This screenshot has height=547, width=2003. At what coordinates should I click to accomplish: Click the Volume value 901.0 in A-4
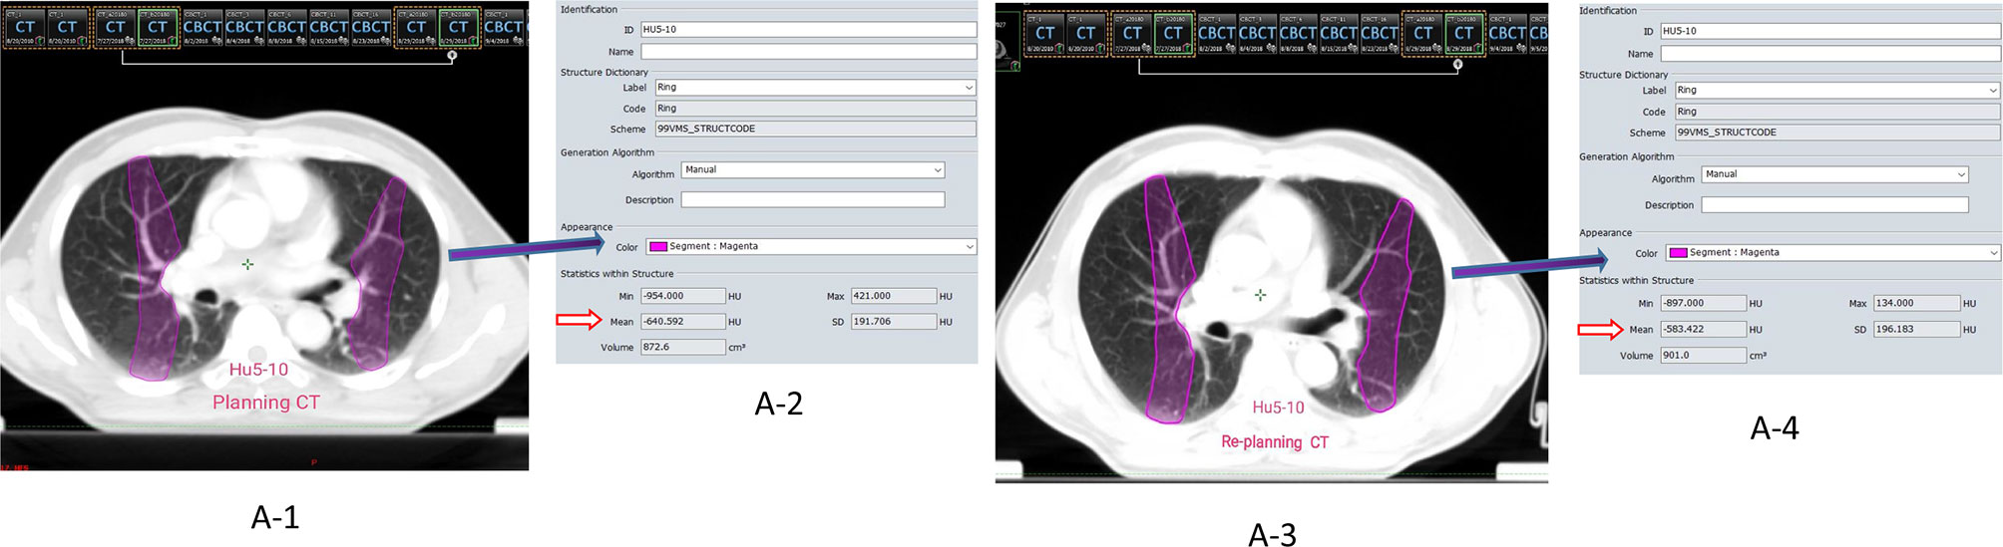tap(1703, 355)
